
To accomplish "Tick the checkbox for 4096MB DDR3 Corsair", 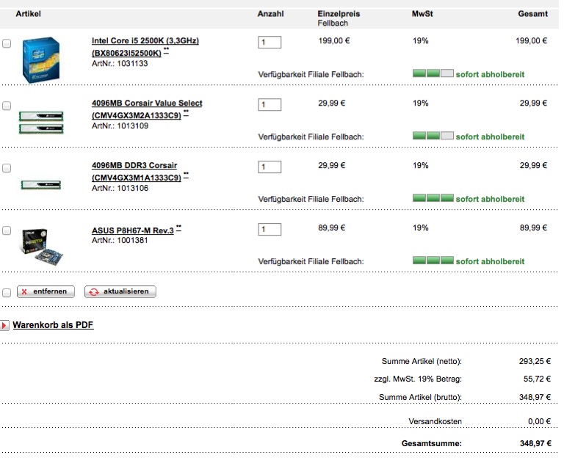I will [x=7, y=168].
